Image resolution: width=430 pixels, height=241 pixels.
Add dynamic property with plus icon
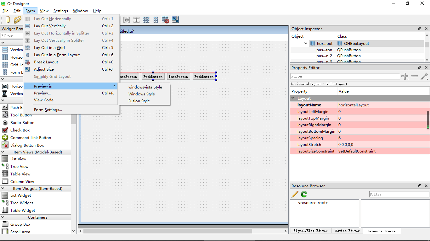point(405,76)
